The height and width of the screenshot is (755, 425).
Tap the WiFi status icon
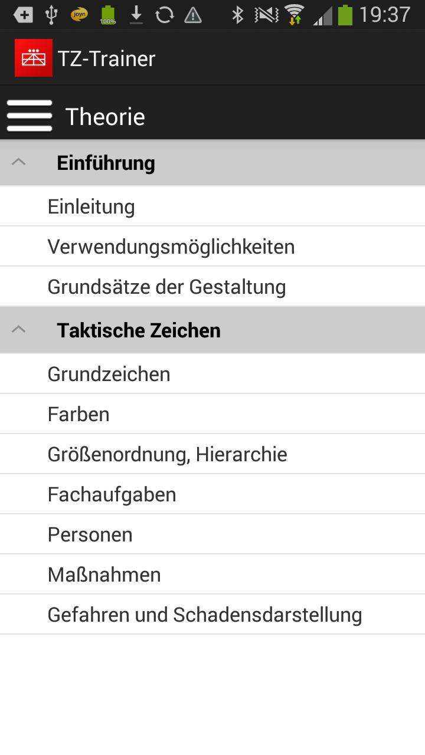pyautogui.click(x=295, y=13)
